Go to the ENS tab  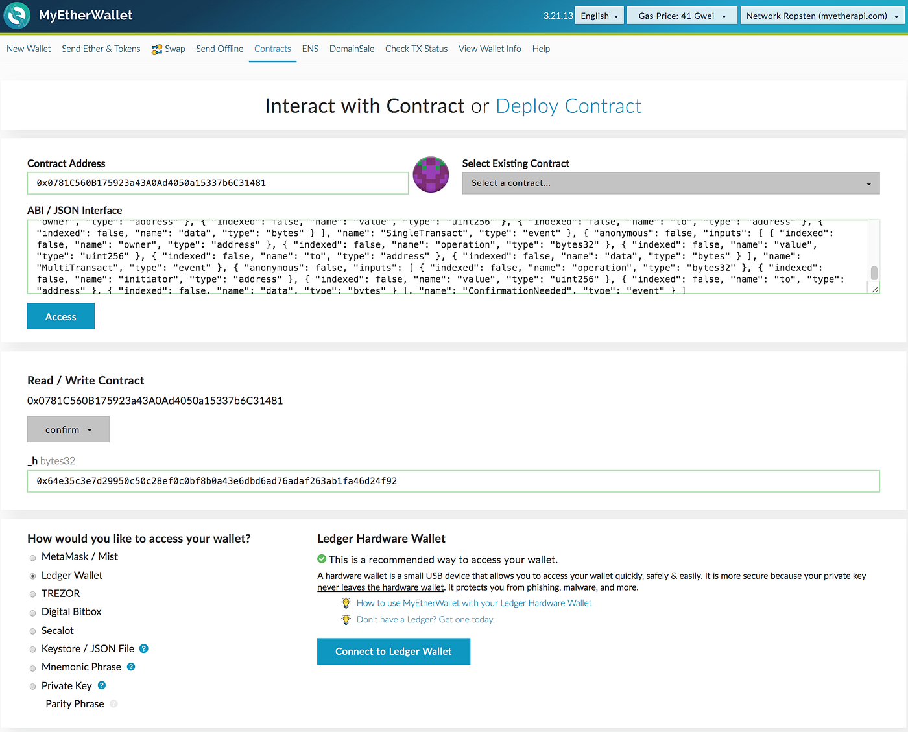click(x=310, y=49)
